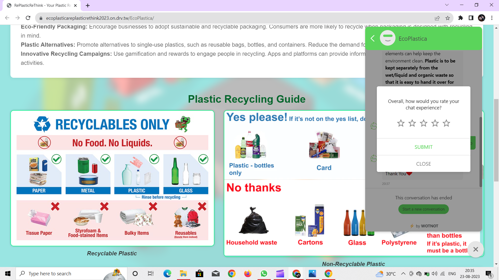Screen dimensions: 499x280
Task: Select the third rating star
Action: 424,123
